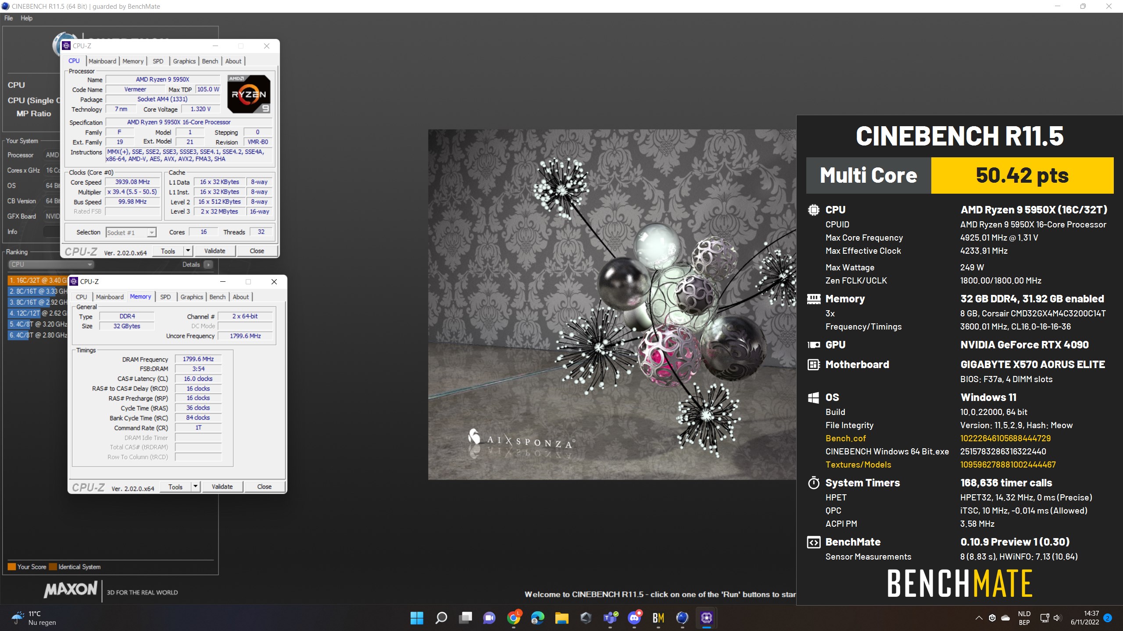1123x631 pixels.
Task: Click the Memory icon in the BenchMate panel
Action: [813, 299]
